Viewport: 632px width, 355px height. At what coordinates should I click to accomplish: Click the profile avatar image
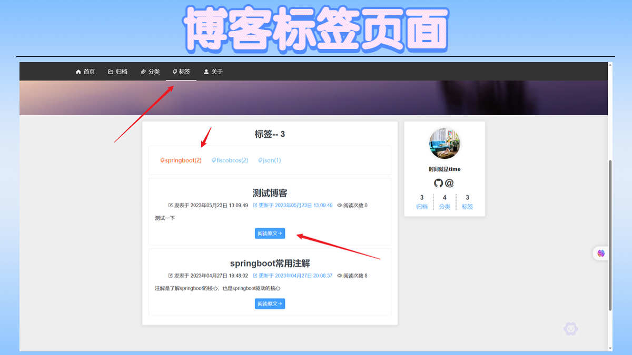pyautogui.click(x=445, y=143)
